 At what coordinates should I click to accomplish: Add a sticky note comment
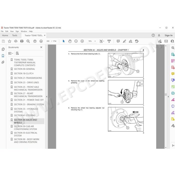pyautogui.click(x=118, y=41)
